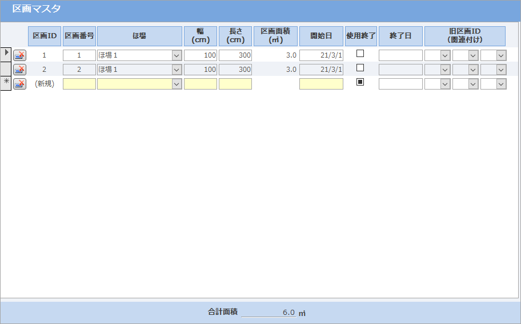521x324 pixels.
Task: Expand the ほ場 dropdown in the new row
Action: (x=177, y=84)
